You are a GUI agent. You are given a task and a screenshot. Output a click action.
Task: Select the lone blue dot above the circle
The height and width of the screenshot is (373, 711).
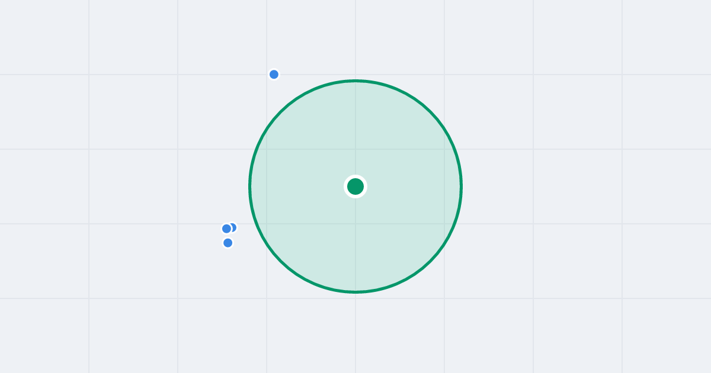coord(274,74)
